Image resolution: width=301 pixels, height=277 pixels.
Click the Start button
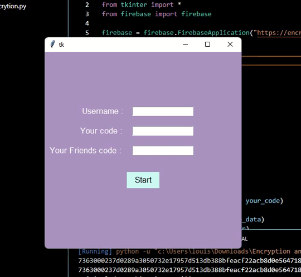coord(143,180)
